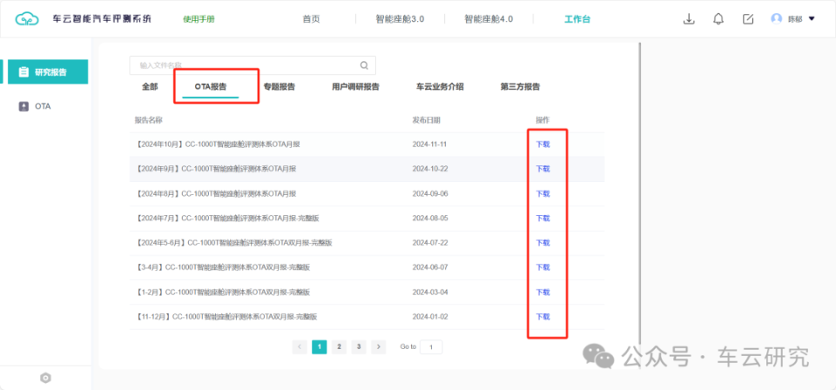
Task: Open settings gear at sidebar bottom
Action: click(x=46, y=377)
